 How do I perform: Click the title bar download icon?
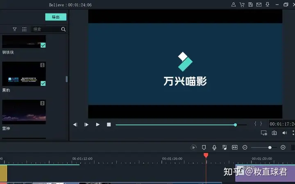pos(267,4)
